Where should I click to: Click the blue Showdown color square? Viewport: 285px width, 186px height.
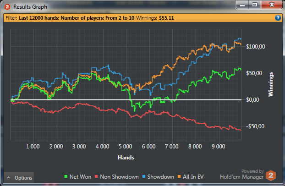coord(144,176)
